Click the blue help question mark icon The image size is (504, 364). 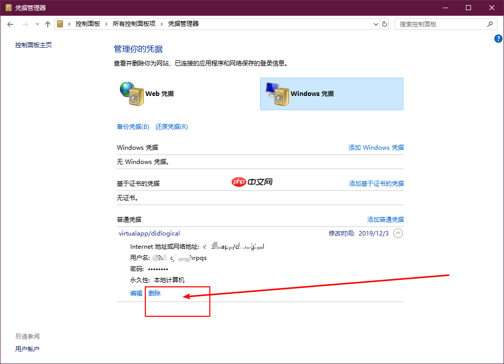(x=498, y=38)
